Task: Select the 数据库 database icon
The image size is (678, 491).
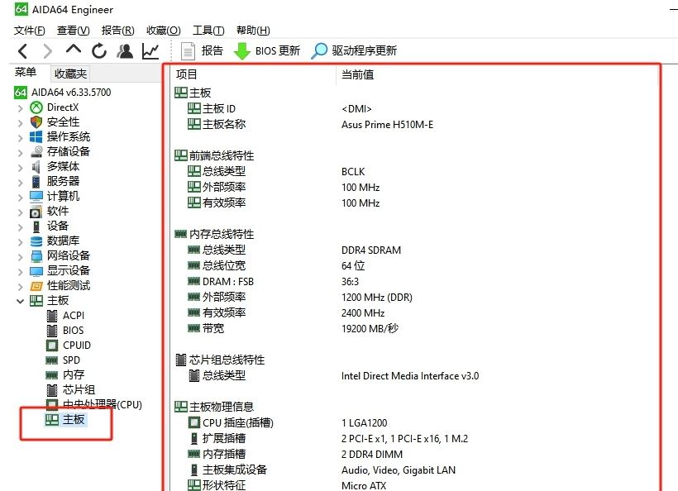Action: 36,241
